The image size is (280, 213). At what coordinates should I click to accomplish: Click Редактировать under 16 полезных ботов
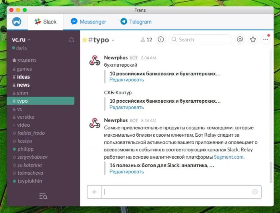(127, 171)
